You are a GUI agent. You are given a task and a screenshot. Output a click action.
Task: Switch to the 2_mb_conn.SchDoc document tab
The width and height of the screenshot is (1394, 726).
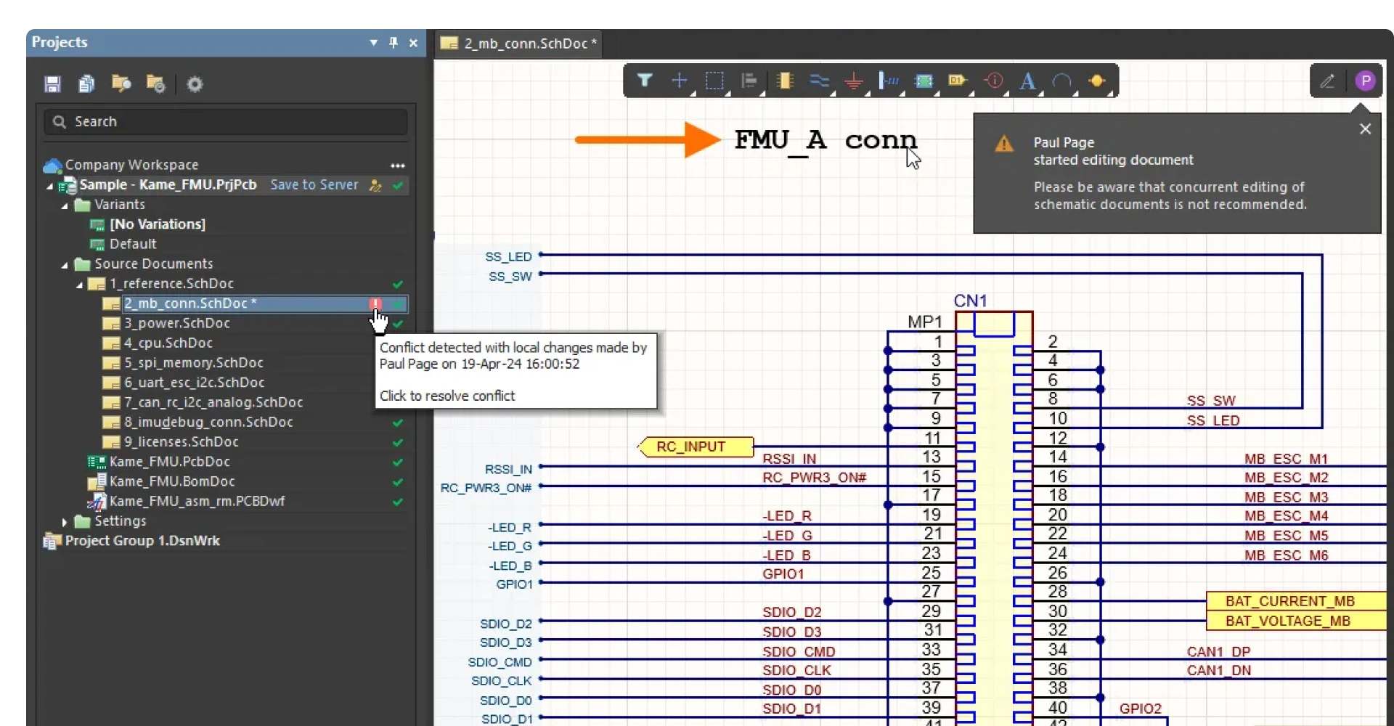tap(519, 44)
